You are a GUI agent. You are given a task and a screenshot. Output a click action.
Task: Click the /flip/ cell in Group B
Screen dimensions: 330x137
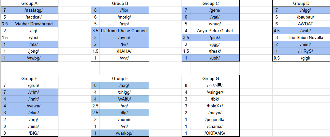124,10
